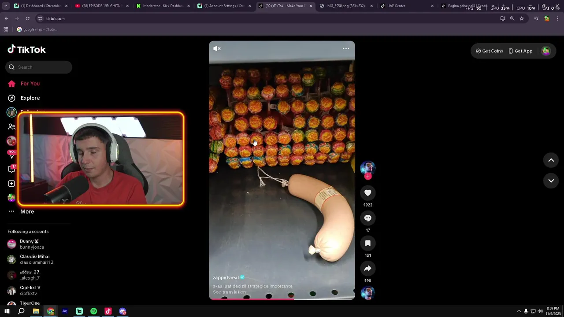564x317 pixels.
Task: Switch to LIVE Center tab
Action: pos(406,6)
